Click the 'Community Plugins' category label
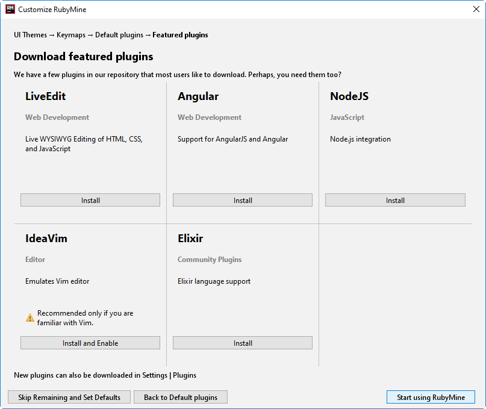This screenshot has height=409, width=486. tap(210, 260)
